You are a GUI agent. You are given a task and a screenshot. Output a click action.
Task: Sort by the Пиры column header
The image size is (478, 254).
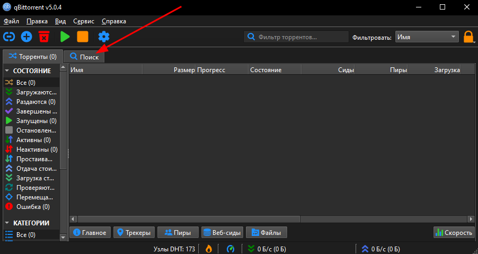pos(381,70)
